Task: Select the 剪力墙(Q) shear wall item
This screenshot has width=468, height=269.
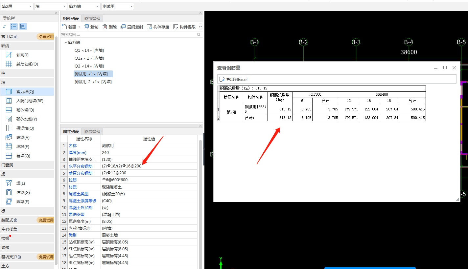Action: coord(27,91)
